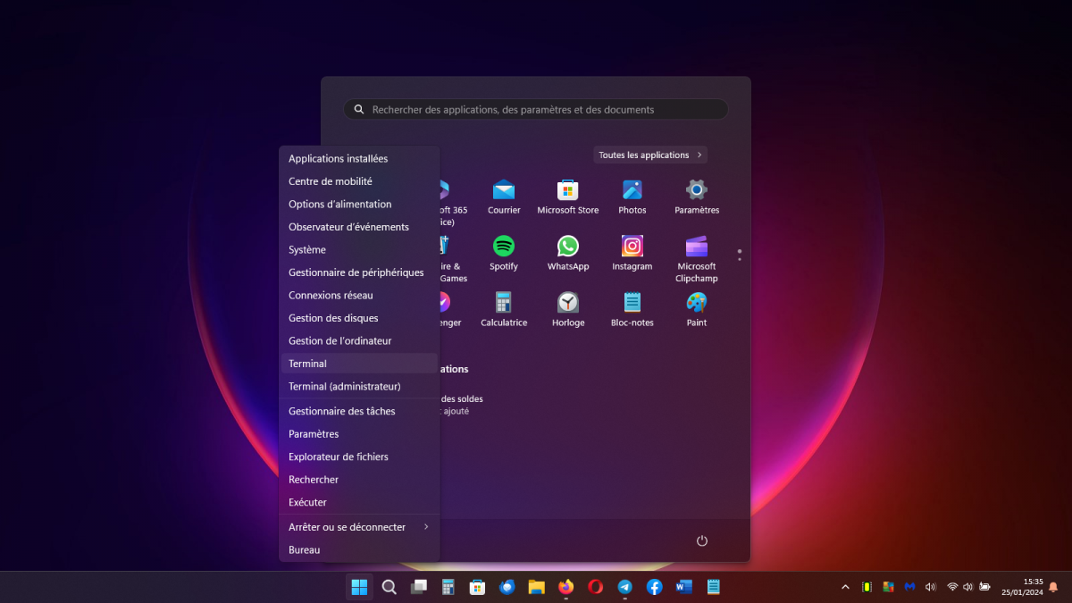
Task: Select Bureau at the bottom of the menu
Action: (x=359, y=549)
